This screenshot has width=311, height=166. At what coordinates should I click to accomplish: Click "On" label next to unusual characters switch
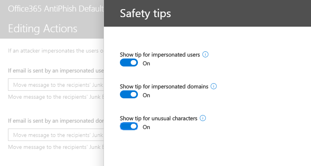(x=146, y=127)
